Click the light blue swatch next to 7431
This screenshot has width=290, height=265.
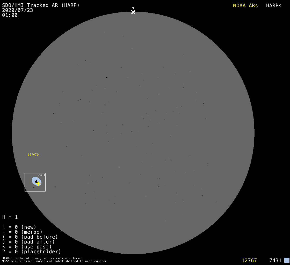click(x=287, y=260)
